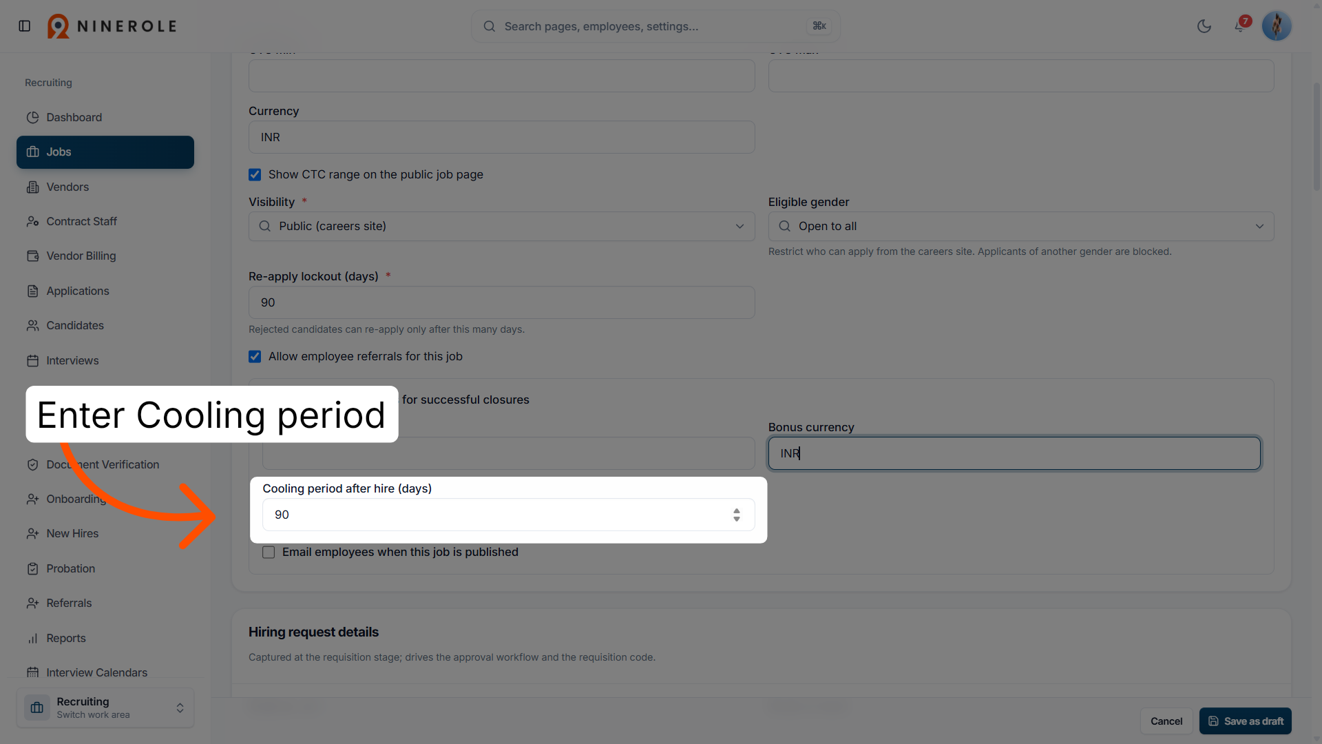Click Save as draft
This screenshot has width=1322, height=744.
click(1245, 721)
